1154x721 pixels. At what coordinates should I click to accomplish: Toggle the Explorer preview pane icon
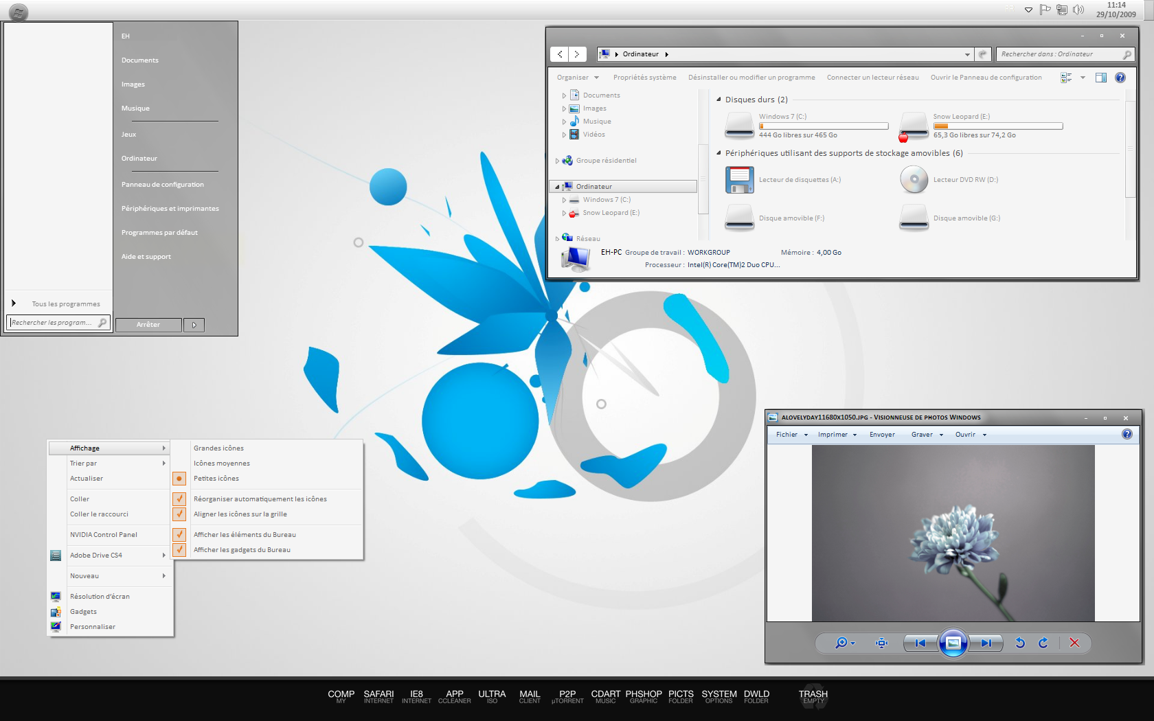tap(1101, 78)
